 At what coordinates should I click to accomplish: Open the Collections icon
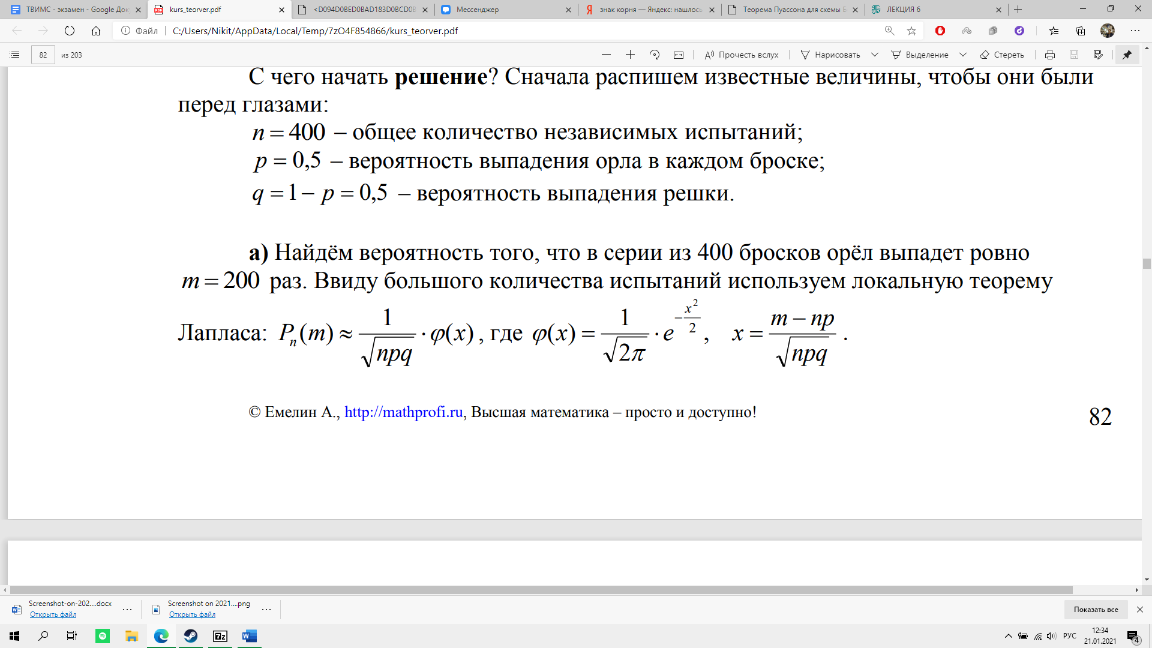click(1081, 31)
